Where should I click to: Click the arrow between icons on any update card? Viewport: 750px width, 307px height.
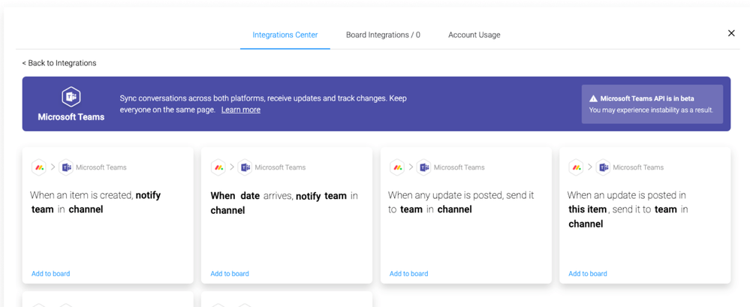411,167
